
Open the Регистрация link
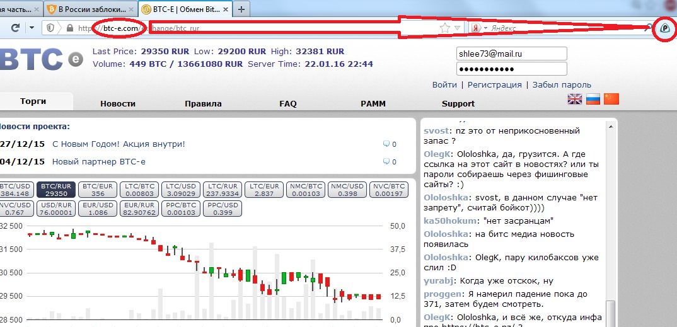(x=494, y=85)
